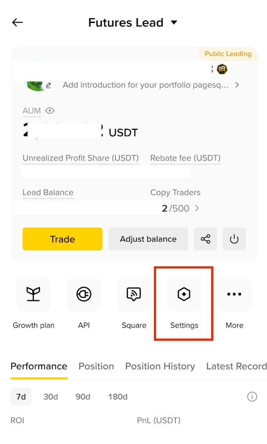This screenshot has width=267, height=444.
Task: Tap the gold badge icon
Action: 222,69
